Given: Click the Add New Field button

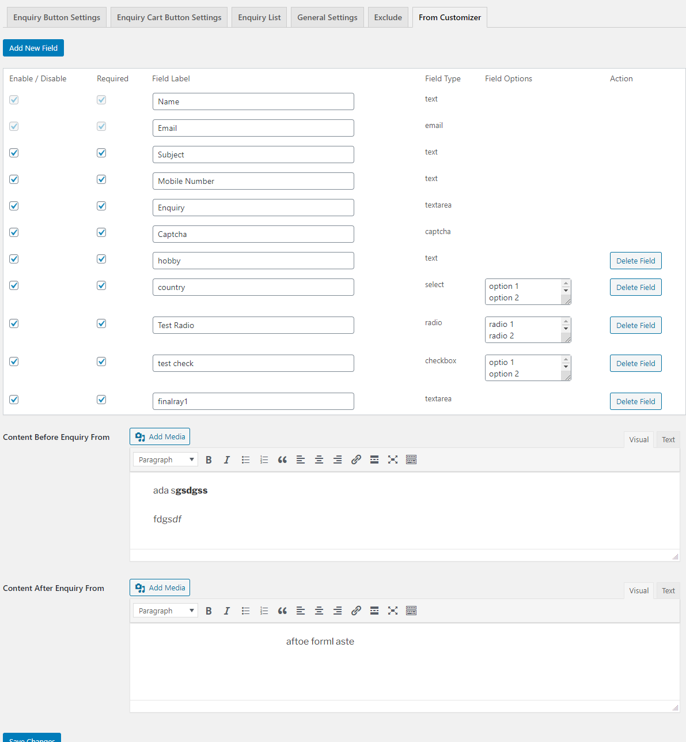Looking at the screenshot, I should pyautogui.click(x=33, y=48).
